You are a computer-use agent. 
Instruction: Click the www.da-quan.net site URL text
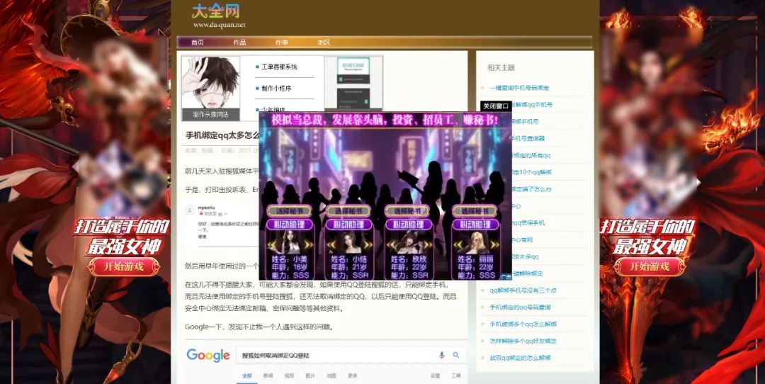(219, 25)
